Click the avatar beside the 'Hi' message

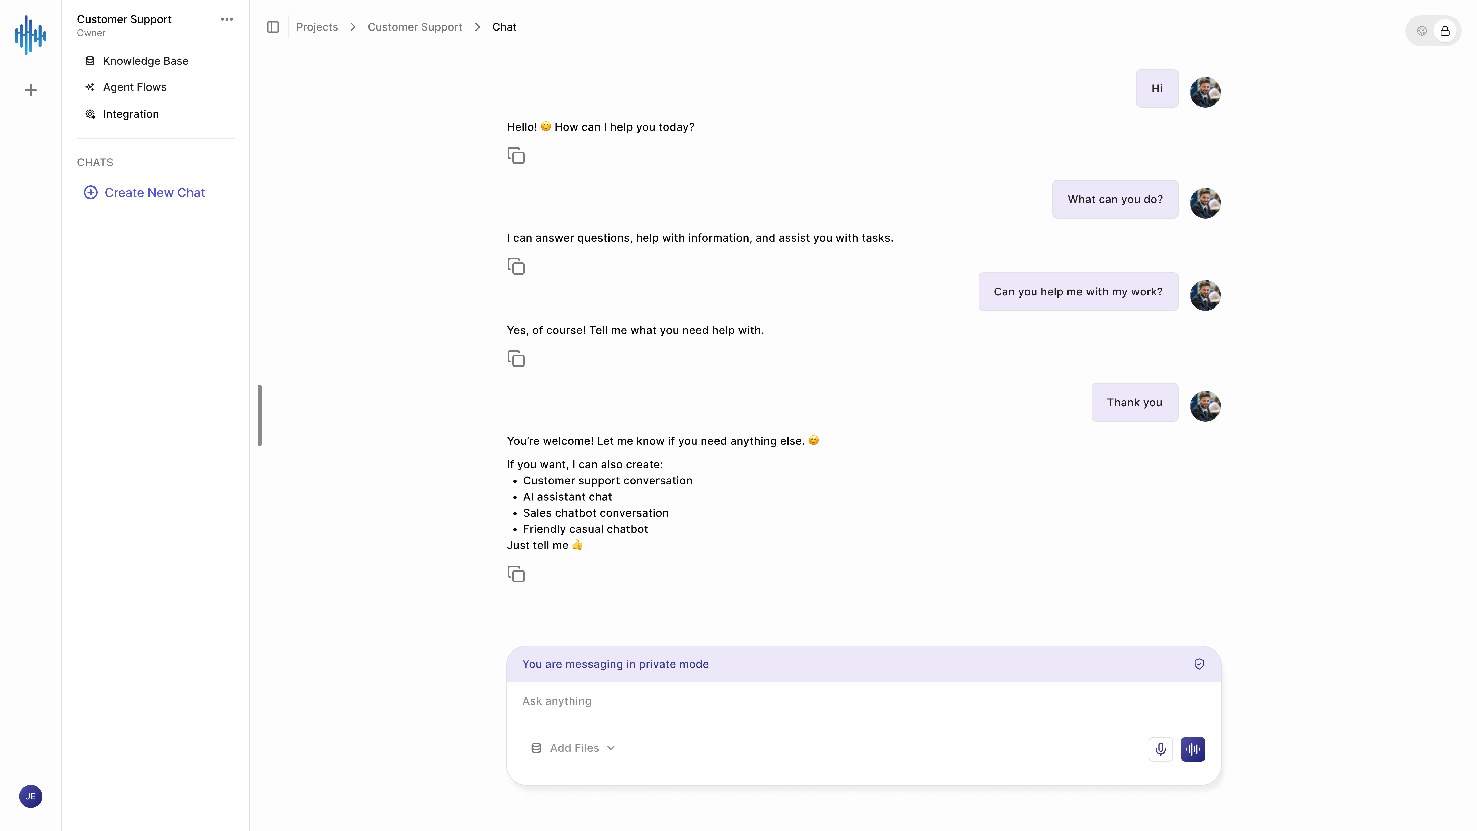1205,92
